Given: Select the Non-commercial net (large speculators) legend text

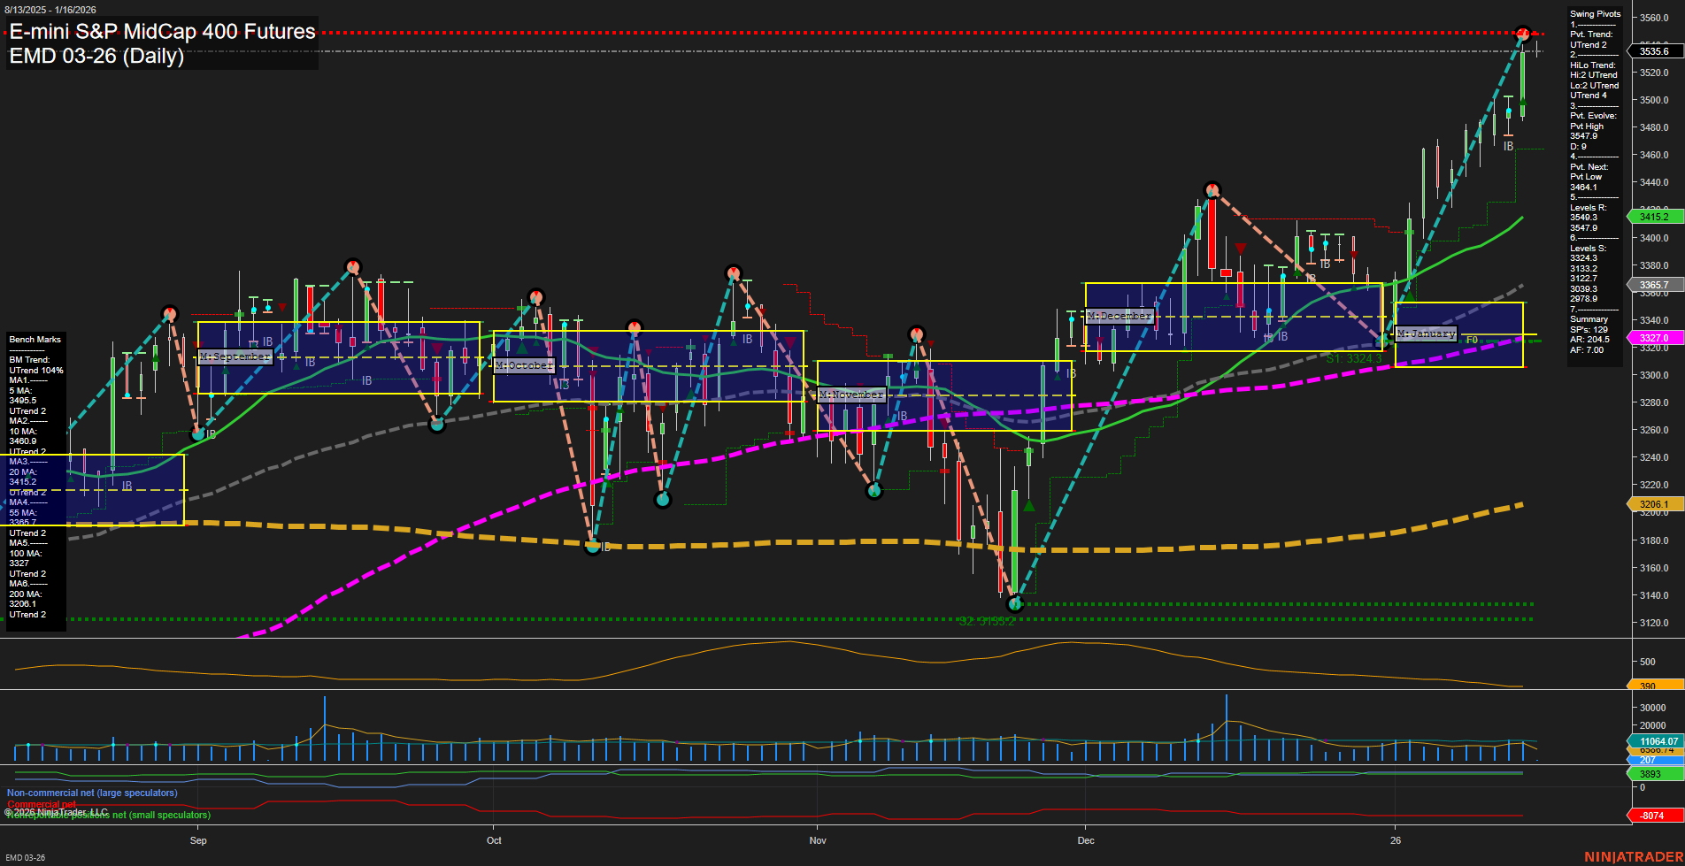Looking at the screenshot, I should [x=91, y=793].
